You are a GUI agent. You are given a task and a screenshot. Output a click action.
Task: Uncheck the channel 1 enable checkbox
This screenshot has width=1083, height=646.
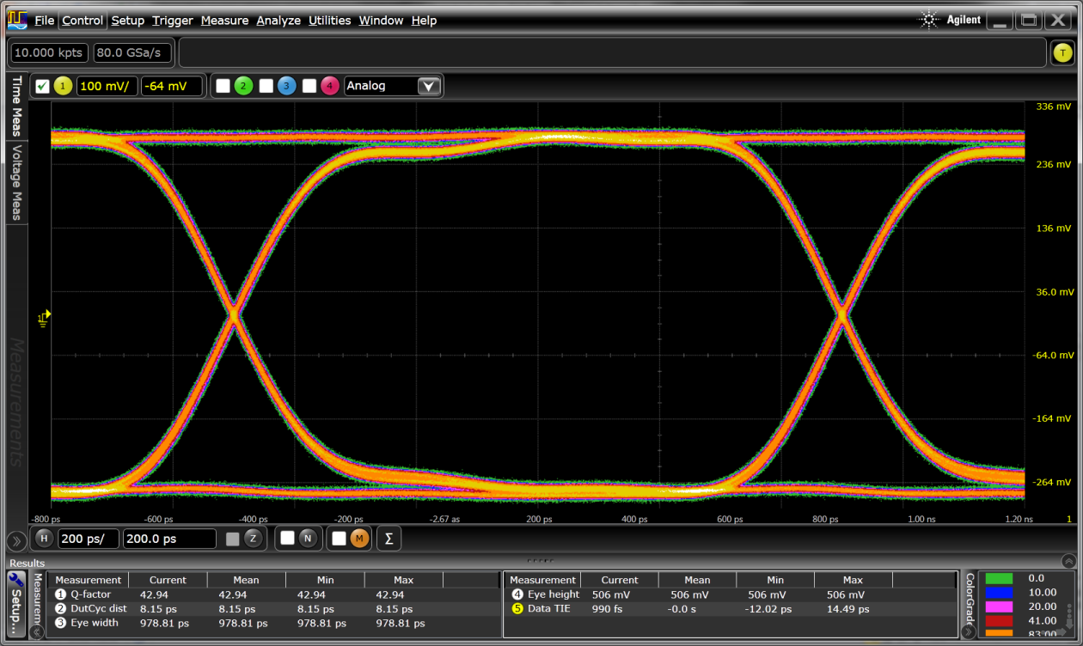click(x=42, y=86)
